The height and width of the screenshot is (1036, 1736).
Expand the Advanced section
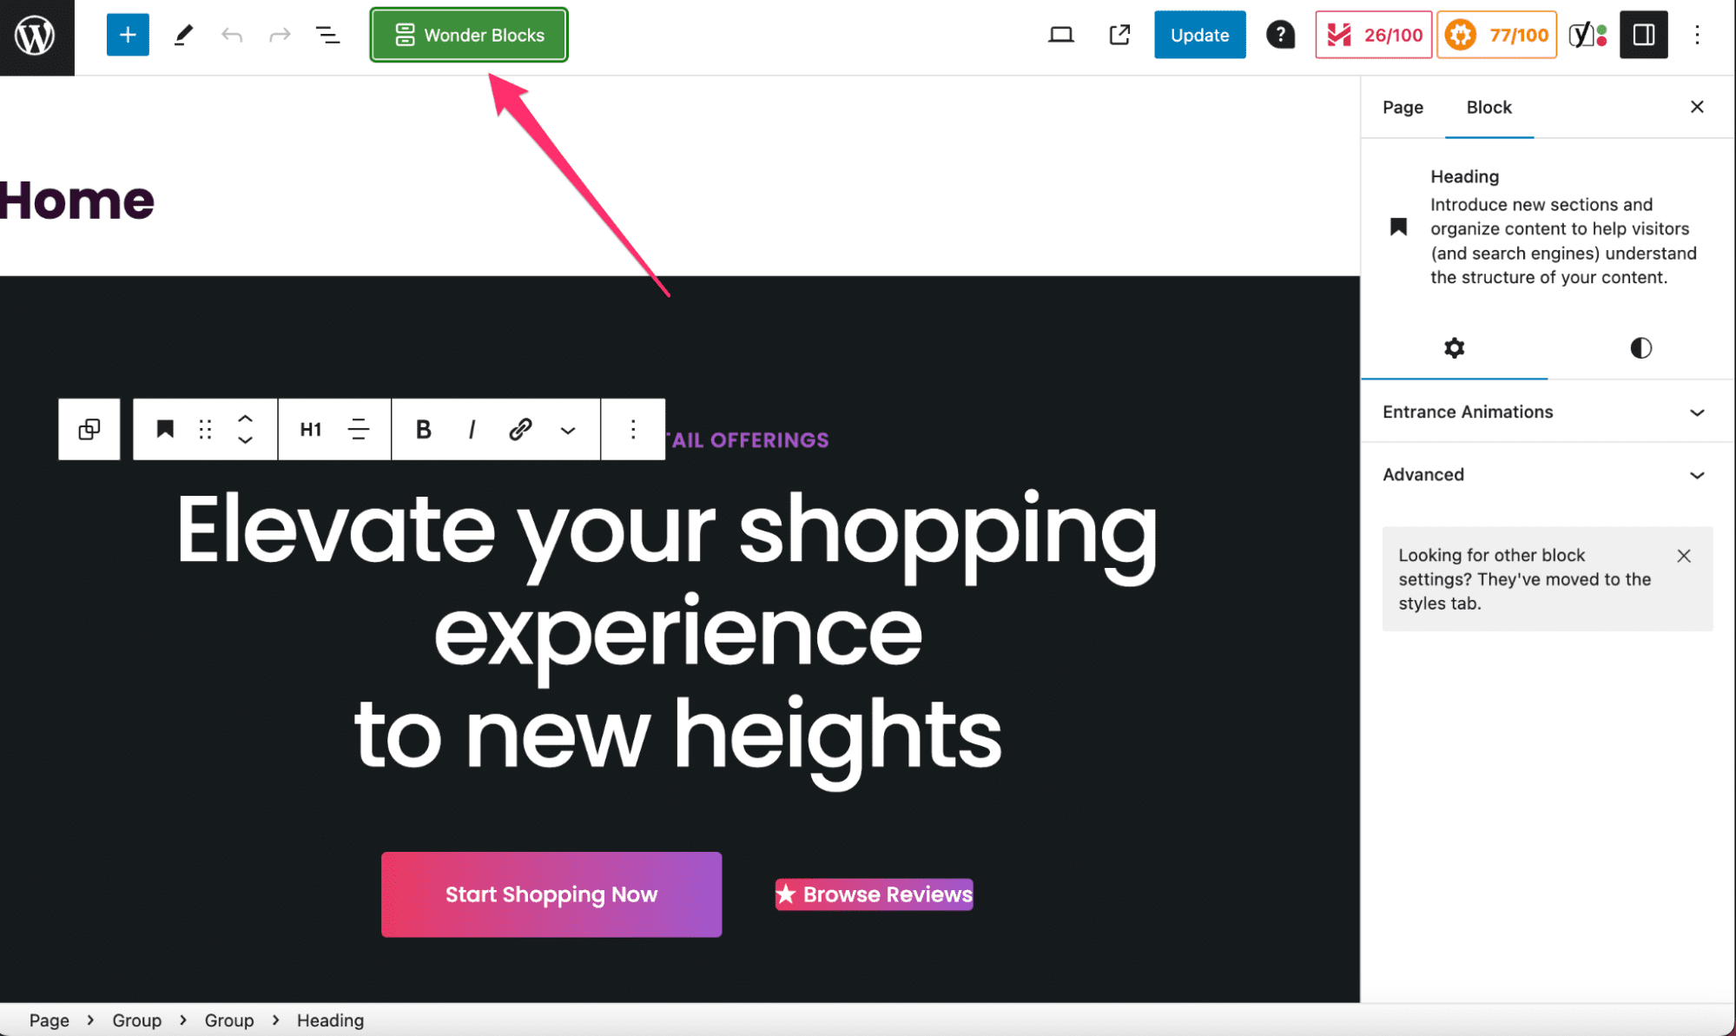click(x=1547, y=475)
